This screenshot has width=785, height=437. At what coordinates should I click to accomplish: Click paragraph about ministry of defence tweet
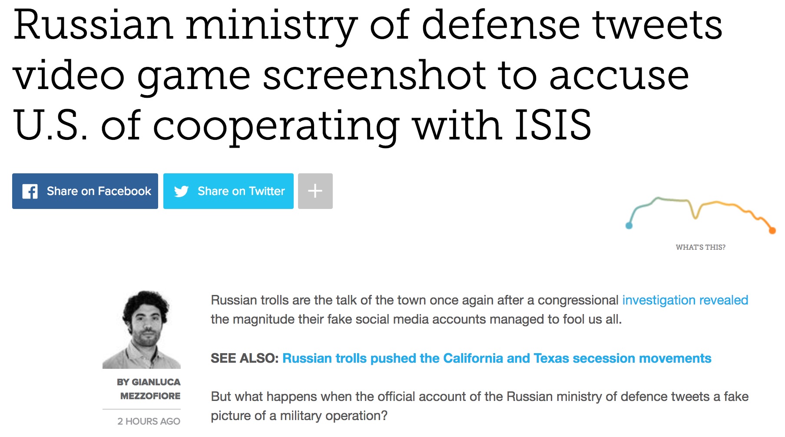click(480, 406)
